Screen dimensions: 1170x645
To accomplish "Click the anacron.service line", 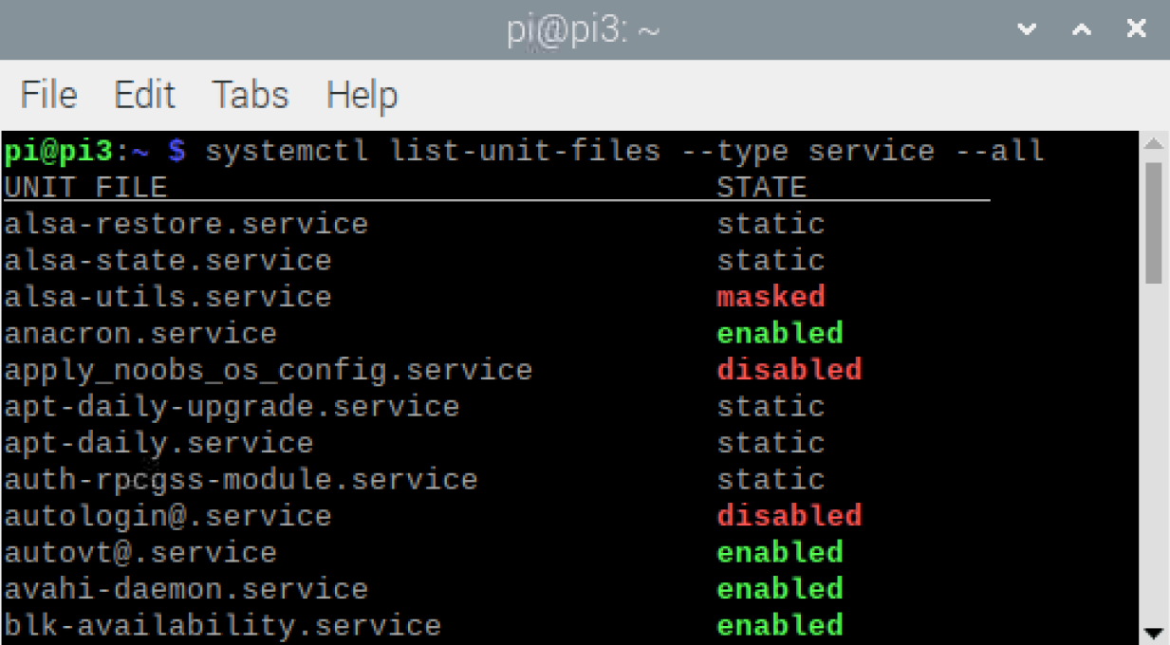I will pos(139,333).
